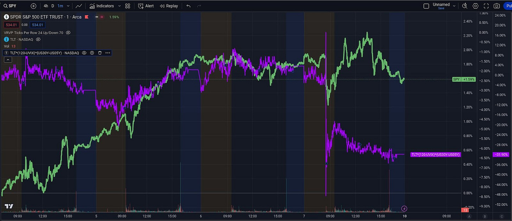512x221 pixels.
Task: Select price scale A button
Action: click(x=469, y=216)
